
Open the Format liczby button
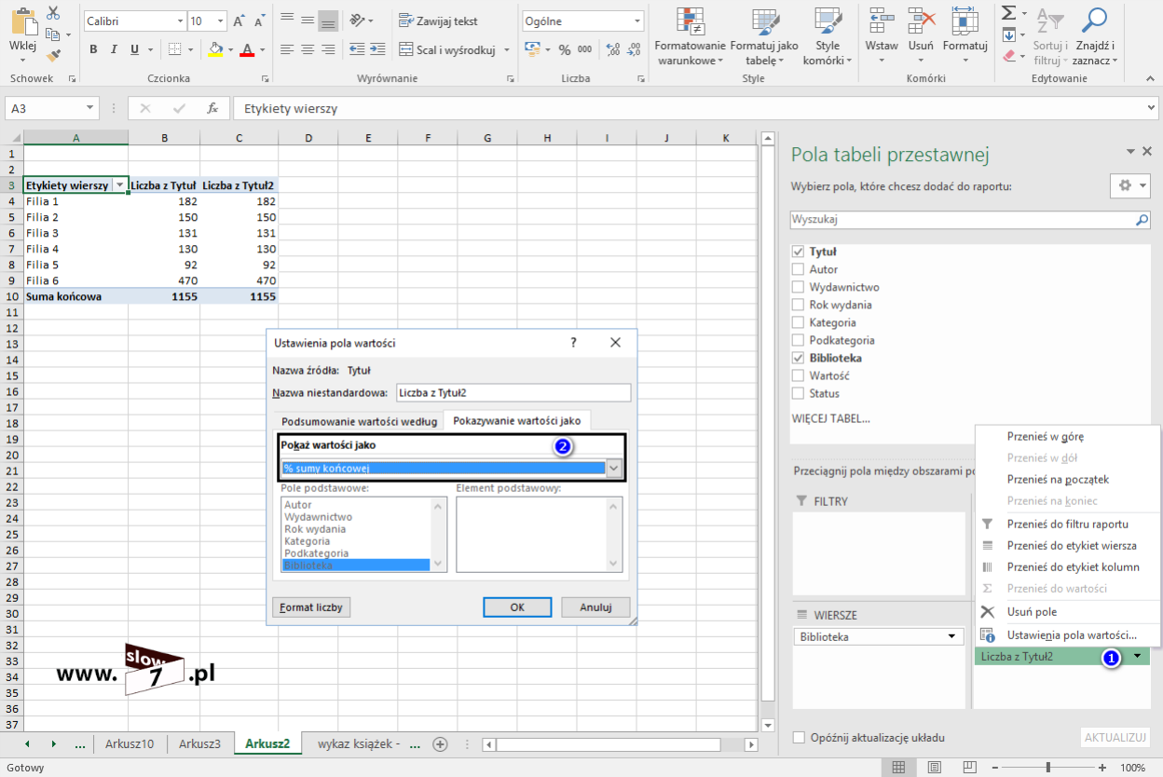312,607
